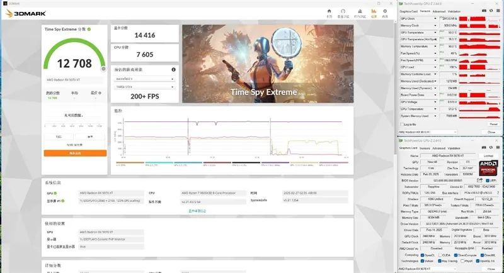Click the screenshot camera icon in GPU-Z Sensors window
Image resolution: width=504 pixels, height=273 pixels.
coord(484,11)
